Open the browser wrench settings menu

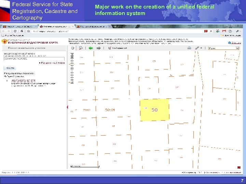[x=238, y=31]
